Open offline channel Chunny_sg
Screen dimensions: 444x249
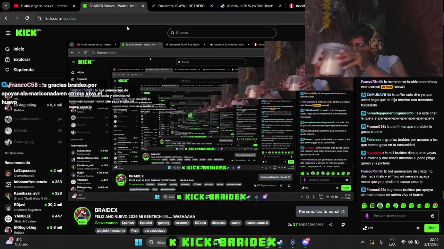(x=33, y=142)
